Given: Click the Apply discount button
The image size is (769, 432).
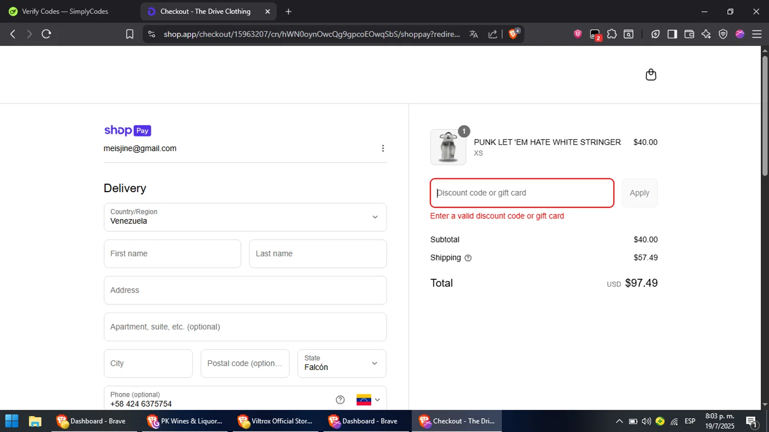Looking at the screenshot, I should (639, 193).
